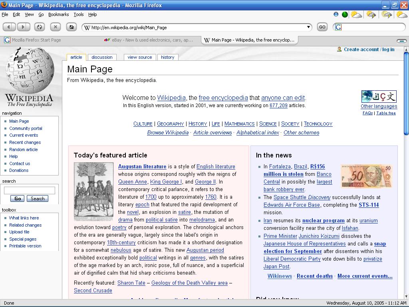Screen dimensions: 409x307
Task: Open the File menu
Action: [x=5, y=14]
